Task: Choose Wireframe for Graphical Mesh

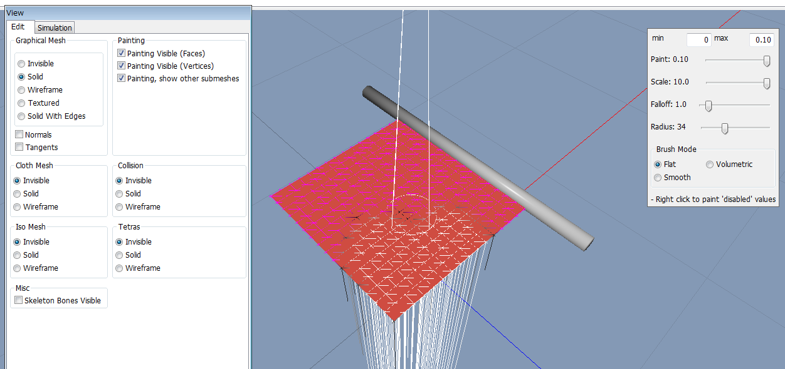Action: [x=22, y=90]
